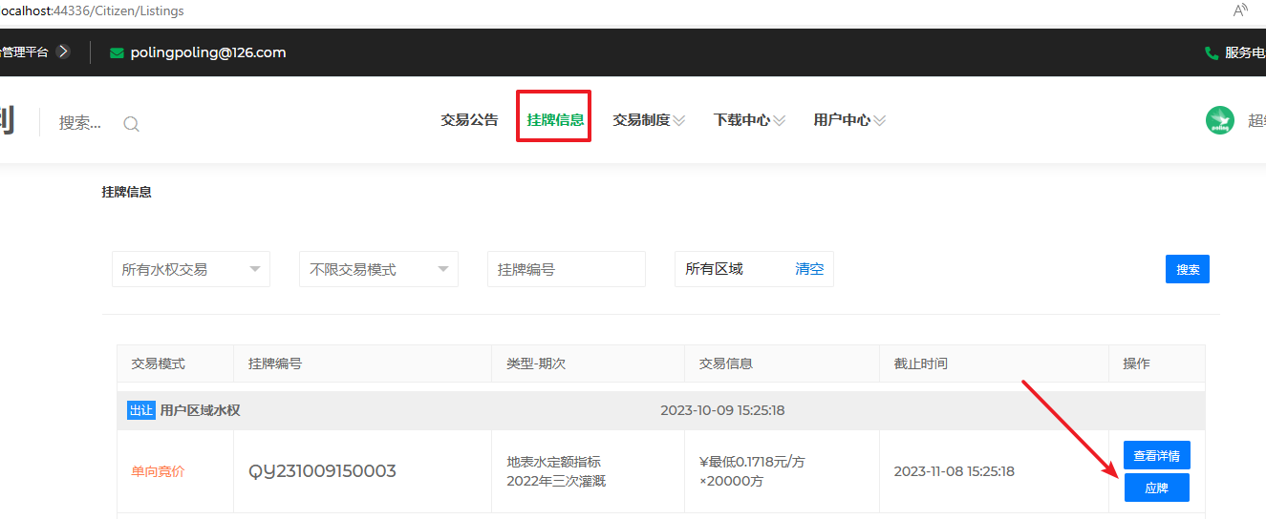Screen dimensions: 1266x519
Task: Click the search magnifier icon
Action: click(132, 123)
